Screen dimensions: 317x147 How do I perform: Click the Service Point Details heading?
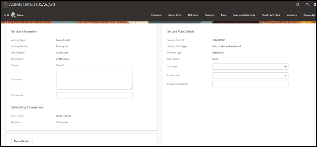coord(181,31)
